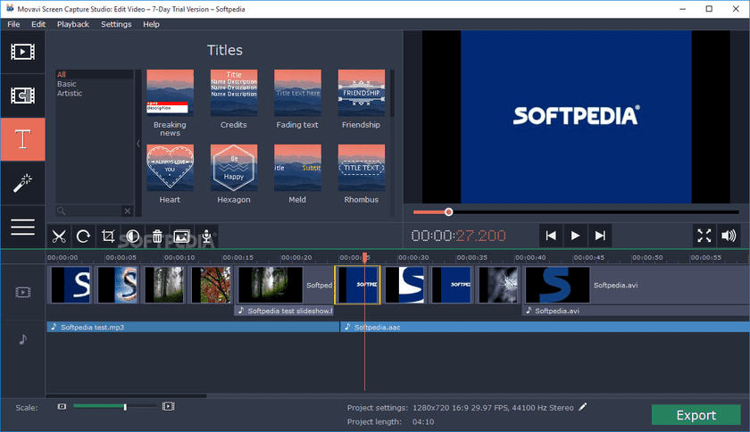Skip to the next frame

point(600,236)
